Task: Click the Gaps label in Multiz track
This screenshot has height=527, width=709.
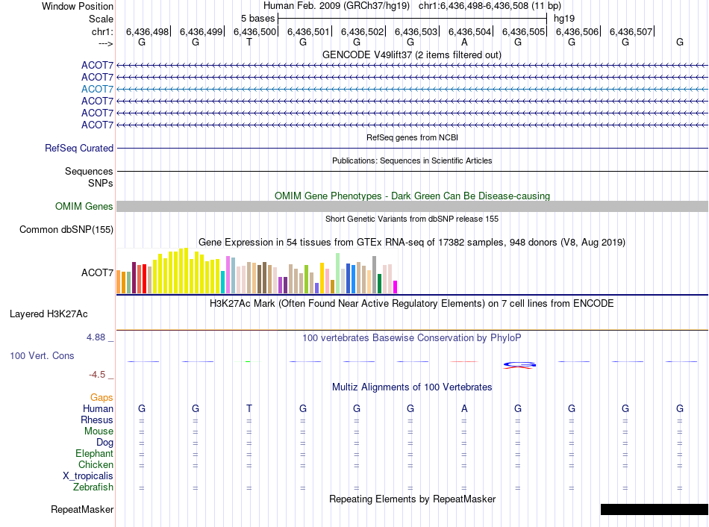Action: [101, 397]
